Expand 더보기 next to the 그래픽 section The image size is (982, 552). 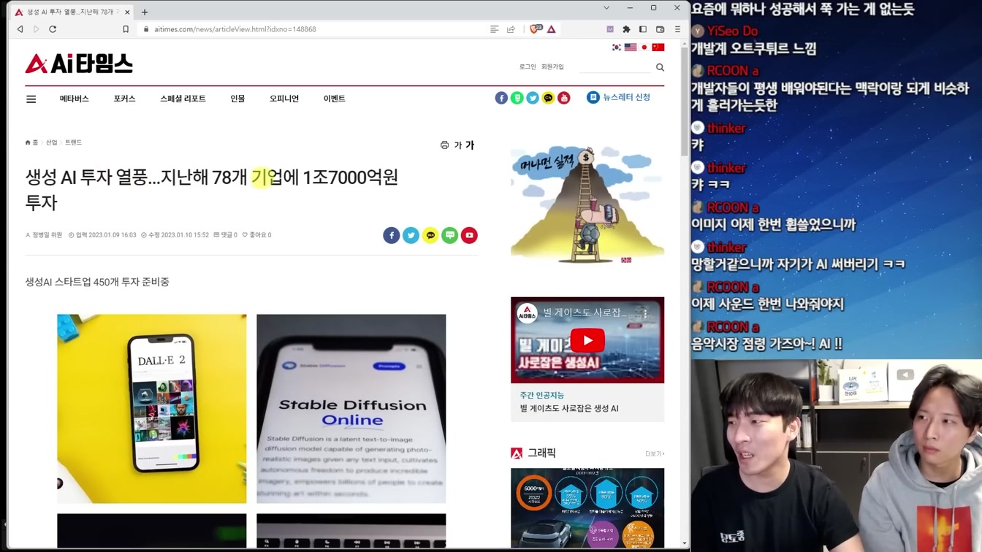coord(655,453)
